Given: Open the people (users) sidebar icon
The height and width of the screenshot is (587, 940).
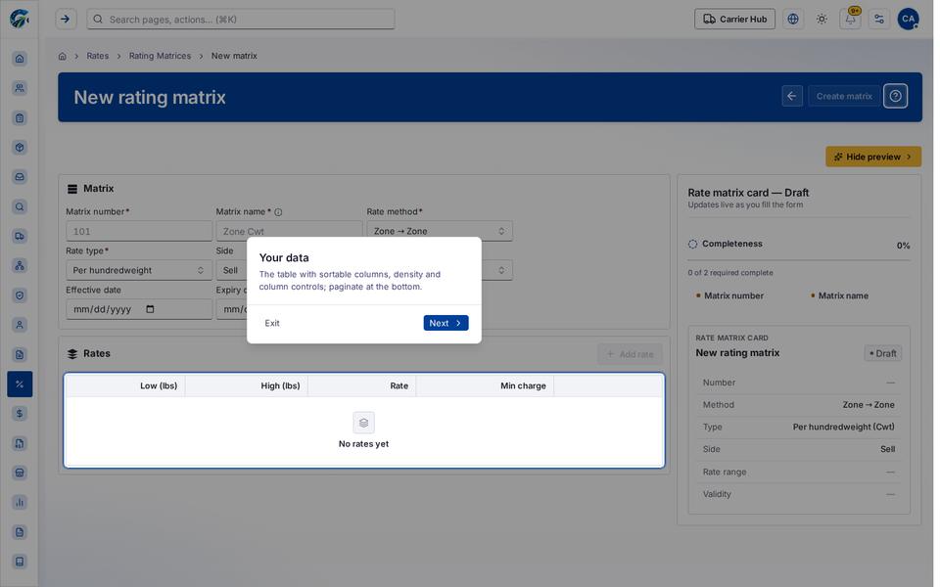Looking at the screenshot, I should (20, 88).
